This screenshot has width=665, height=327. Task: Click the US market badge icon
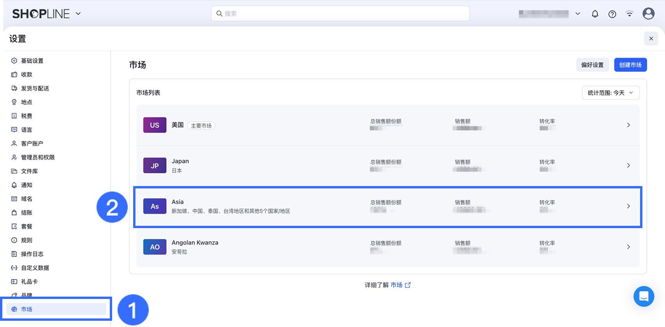[x=155, y=125]
